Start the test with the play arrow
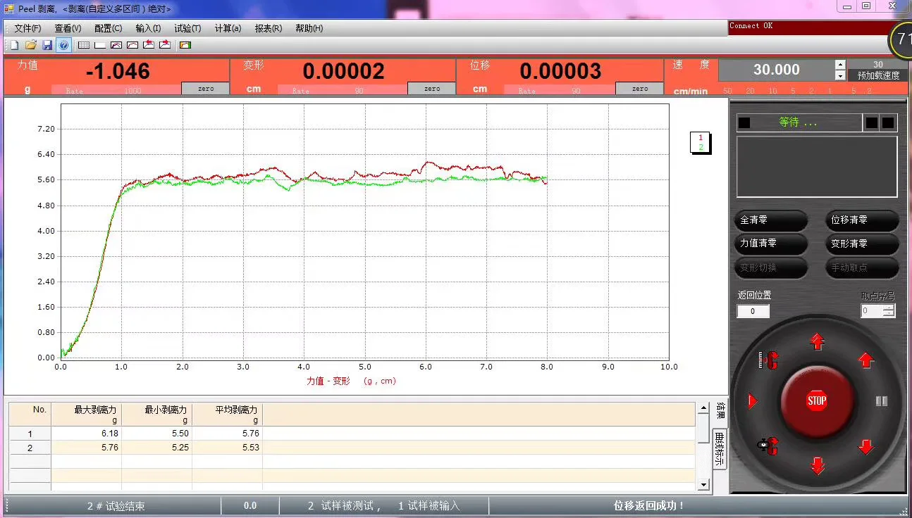This screenshot has width=912, height=518. point(752,401)
